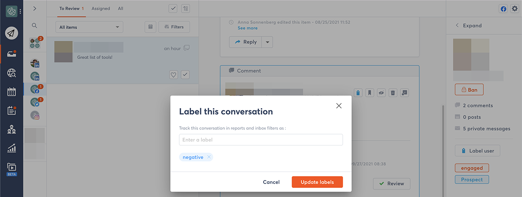Open the publishing paper-plane icon
The image size is (522, 197).
click(x=12, y=33)
